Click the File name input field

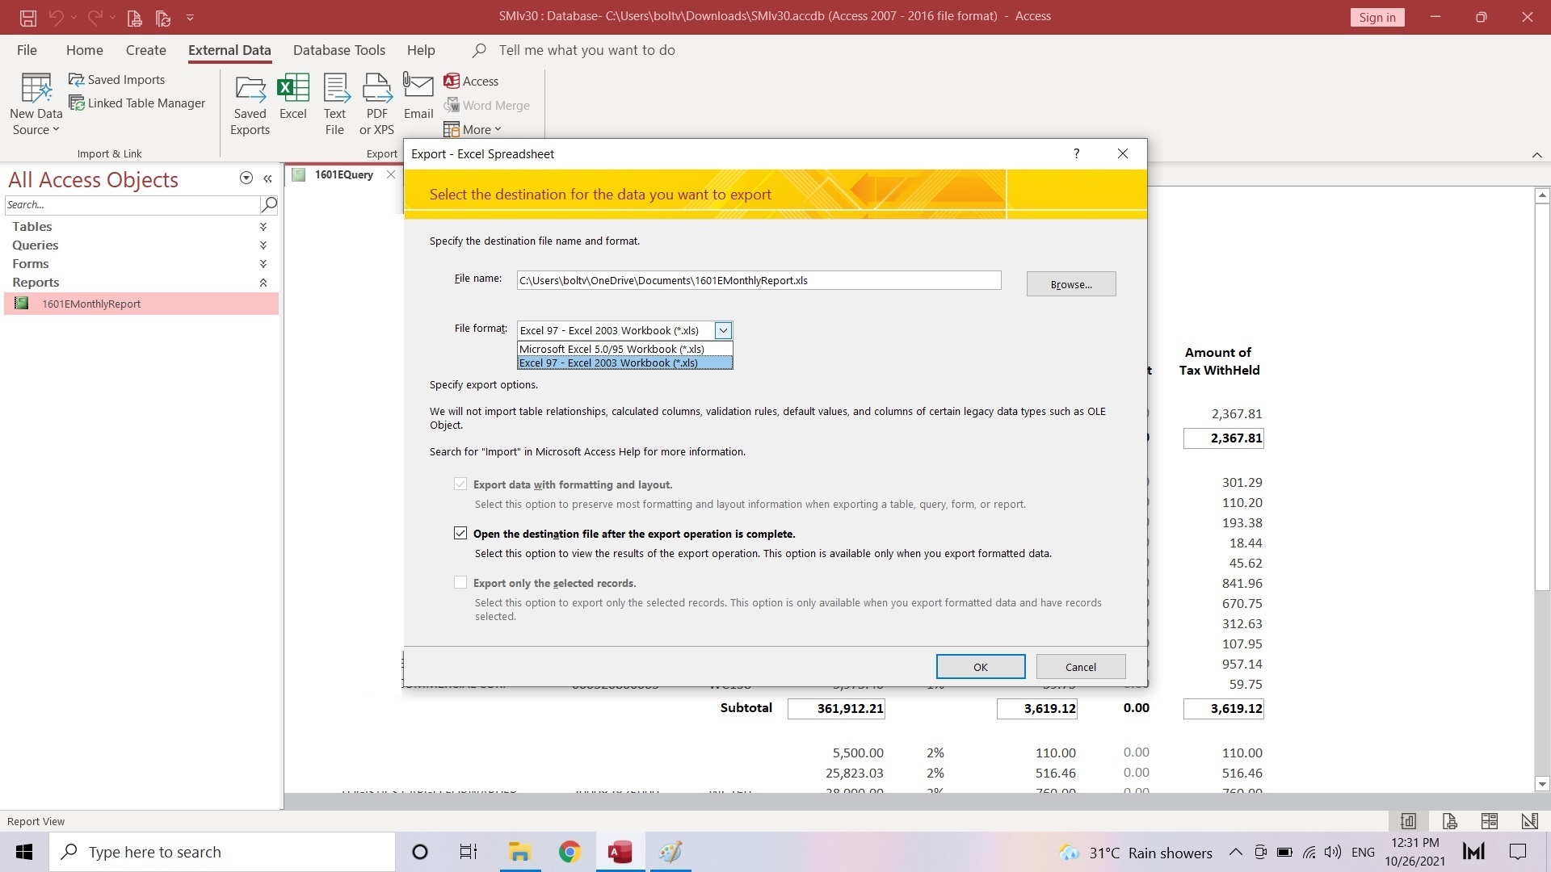click(758, 280)
